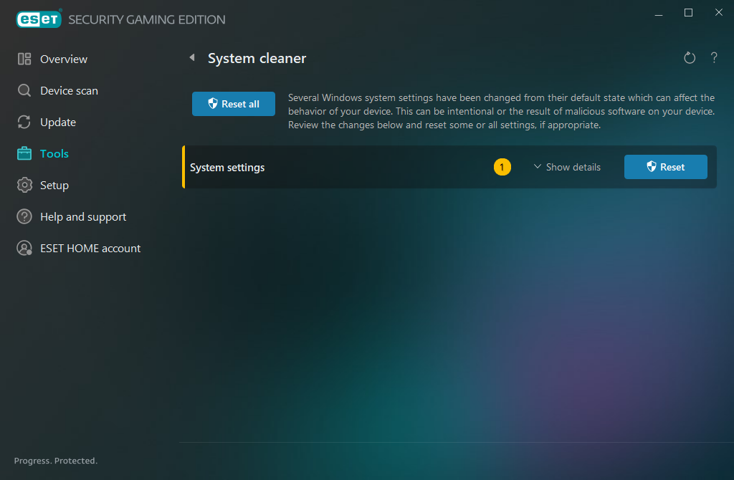Open help with the question mark icon
Image resolution: width=734 pixels, height=480 pixels.
point(713,57)
